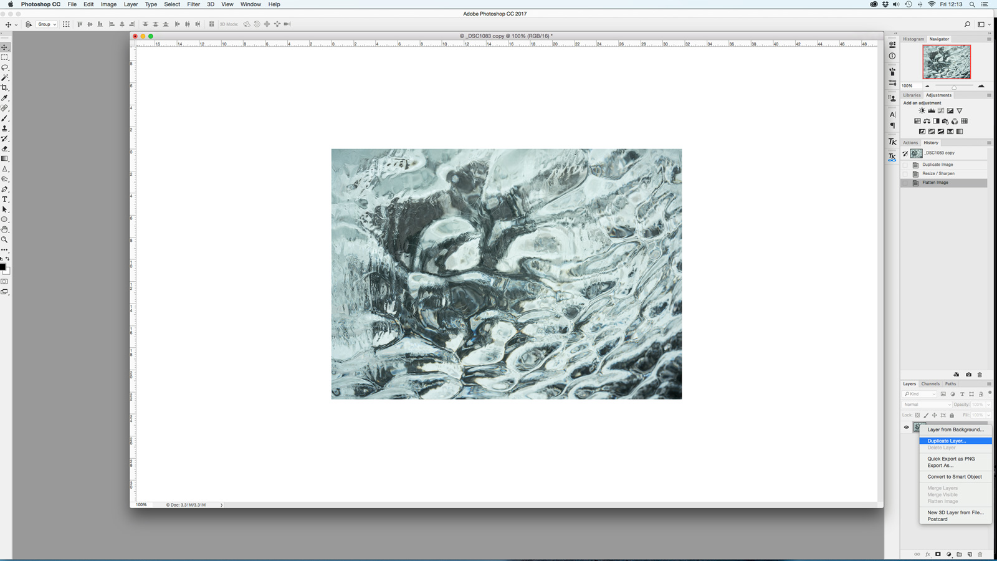Click Navigator zoom slider handle
997x561 pixels.
click(x=954, y=87)
